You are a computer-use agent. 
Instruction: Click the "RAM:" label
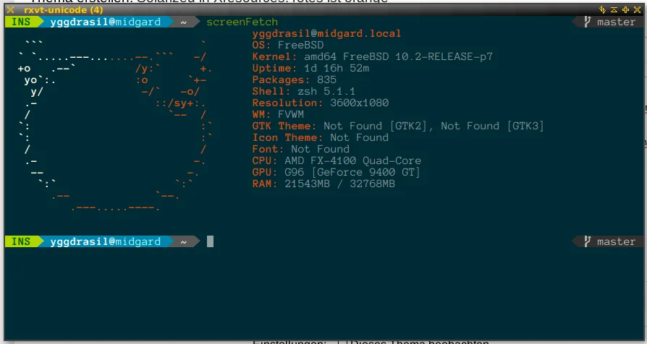(x=265, y=184)
